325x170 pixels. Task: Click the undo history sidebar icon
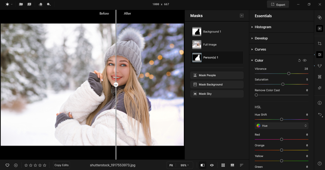click(x=320, y=114)
